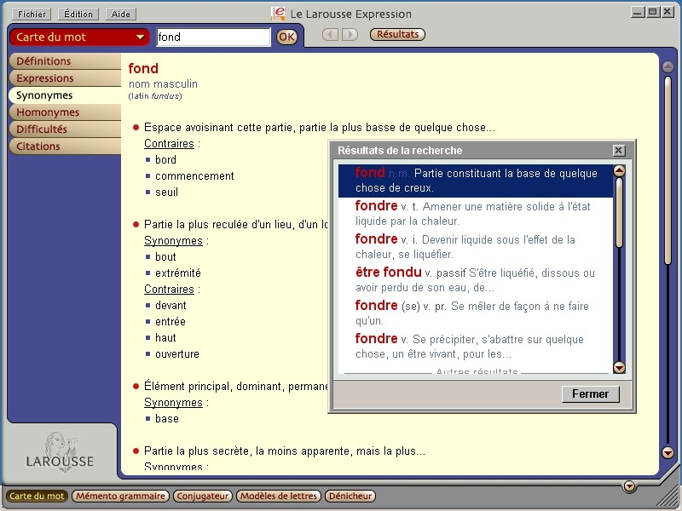Open the Carte du mot dropdown
Image resolution: width=682 pixels, height=511 pixels.
point(79,37)
